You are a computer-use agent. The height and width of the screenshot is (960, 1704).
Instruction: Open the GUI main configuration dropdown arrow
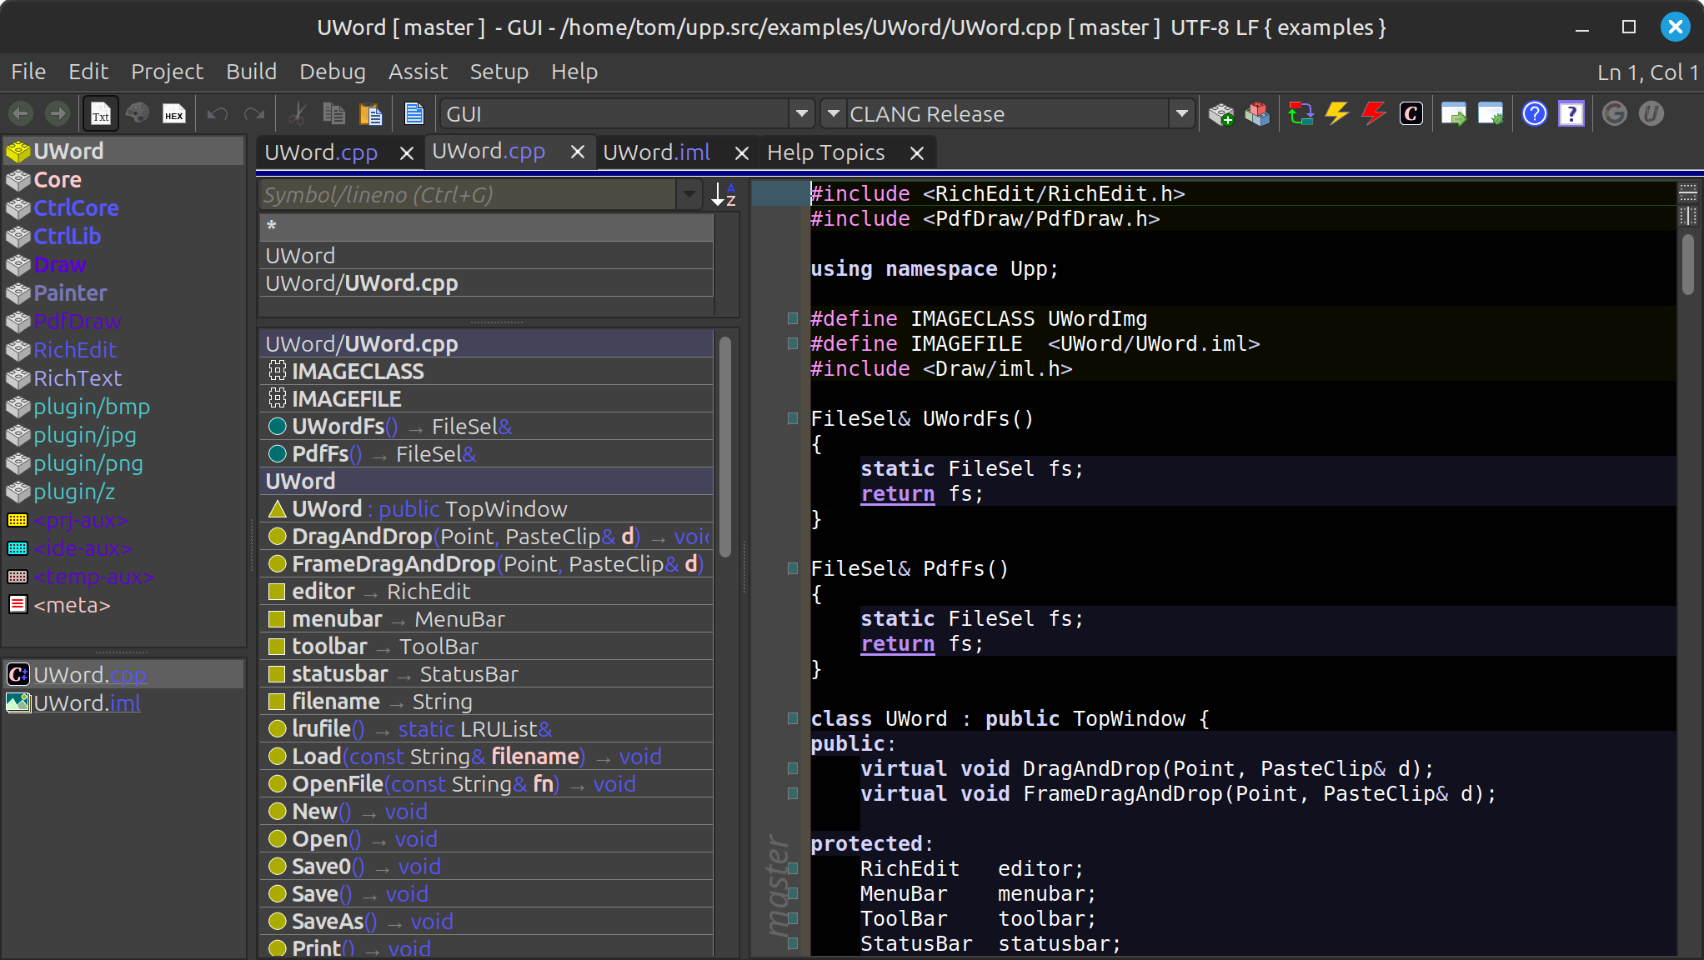point(801,113)
